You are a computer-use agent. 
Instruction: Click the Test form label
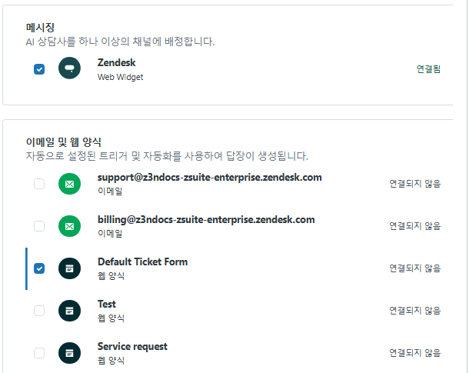107,304
